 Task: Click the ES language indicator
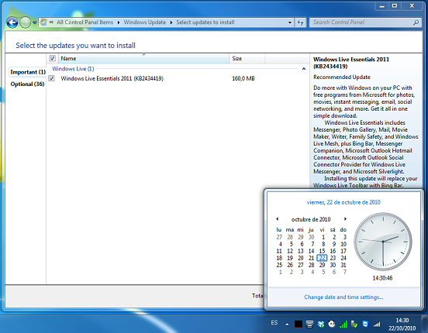(x=274, y=323)
